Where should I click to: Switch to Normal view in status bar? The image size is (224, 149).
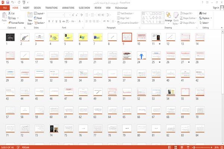[169, 147]
